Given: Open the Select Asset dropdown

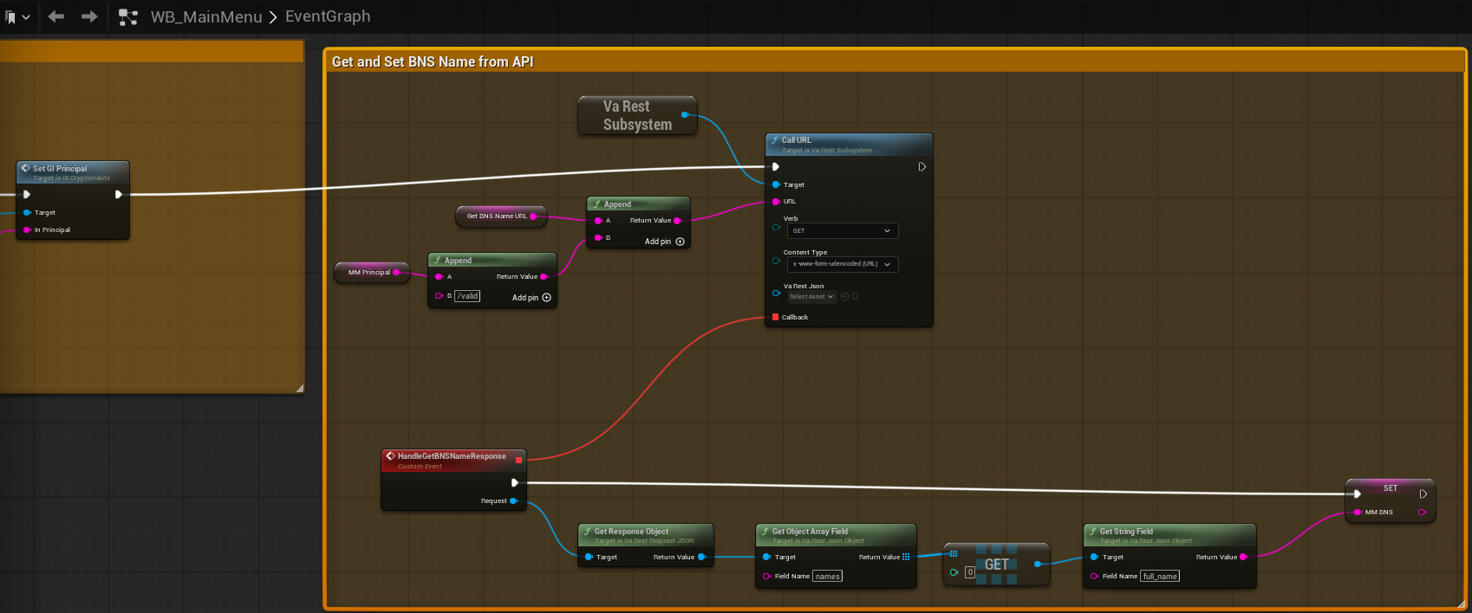Looking at the screenshot, I should tap(811, 297).
